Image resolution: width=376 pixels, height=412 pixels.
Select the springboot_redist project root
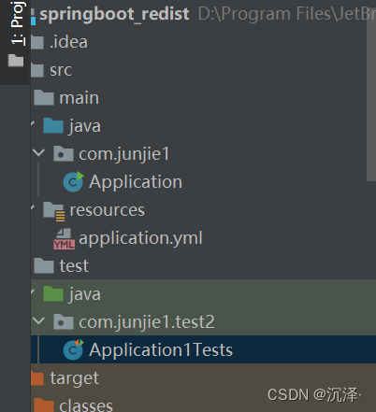coord(114,14)
